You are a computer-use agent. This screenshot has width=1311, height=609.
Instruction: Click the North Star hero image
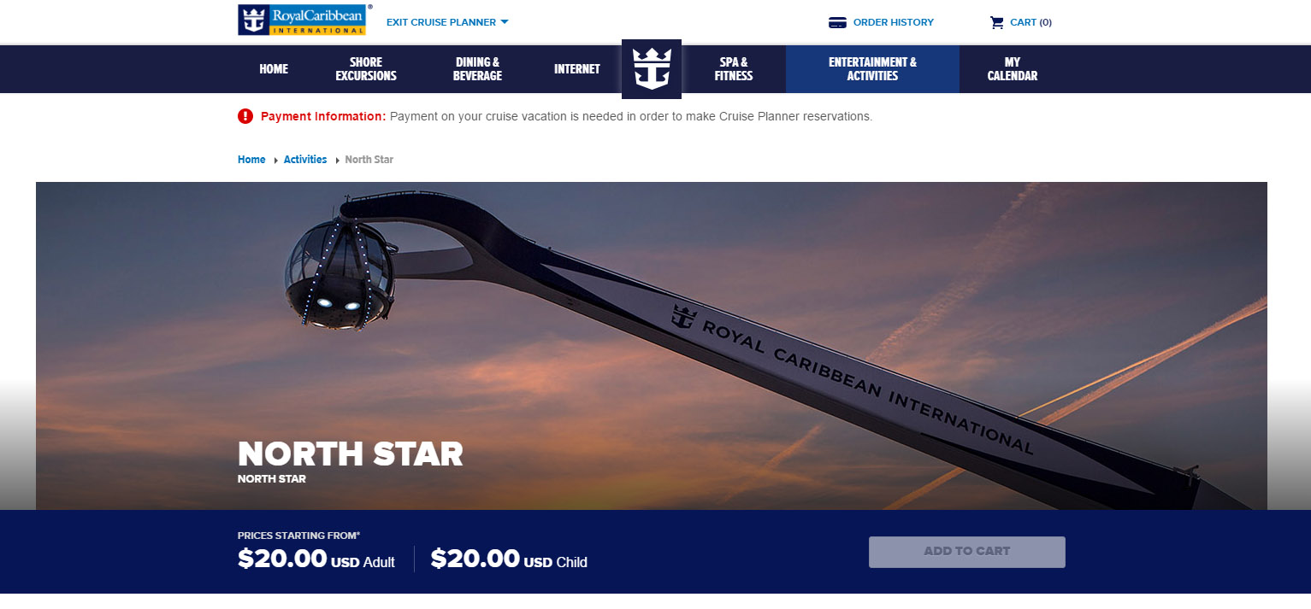[652, 346]
